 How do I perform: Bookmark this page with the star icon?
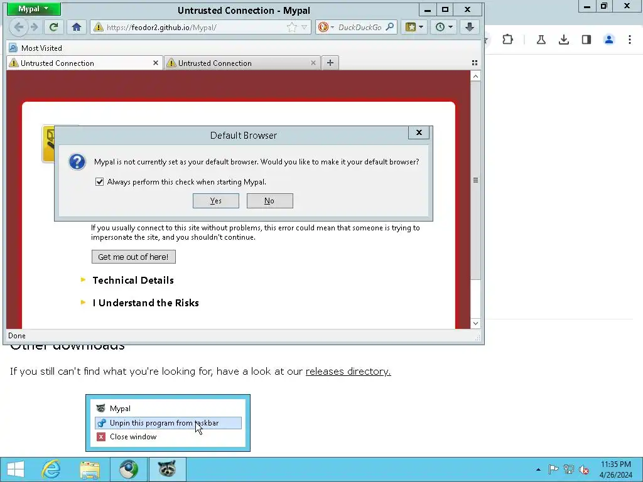coord(291,27)
